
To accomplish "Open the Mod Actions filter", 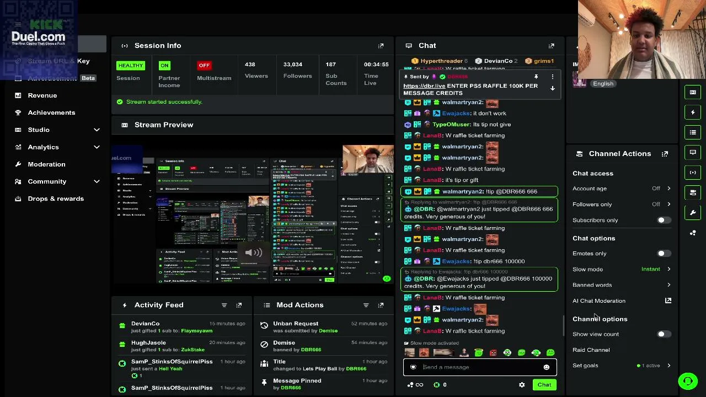I will 366,305.
